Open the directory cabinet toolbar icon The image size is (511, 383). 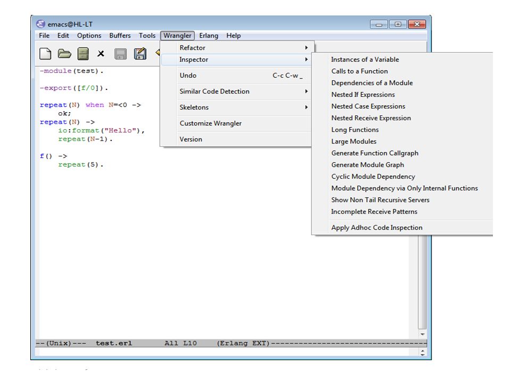pyautogui.click(x=83, y=54)
